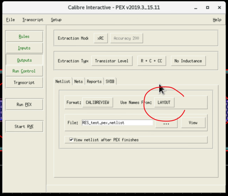This screenshot has height=196, width=228.
Task: Go to the Inputs panel
Action: click(24, 48)
